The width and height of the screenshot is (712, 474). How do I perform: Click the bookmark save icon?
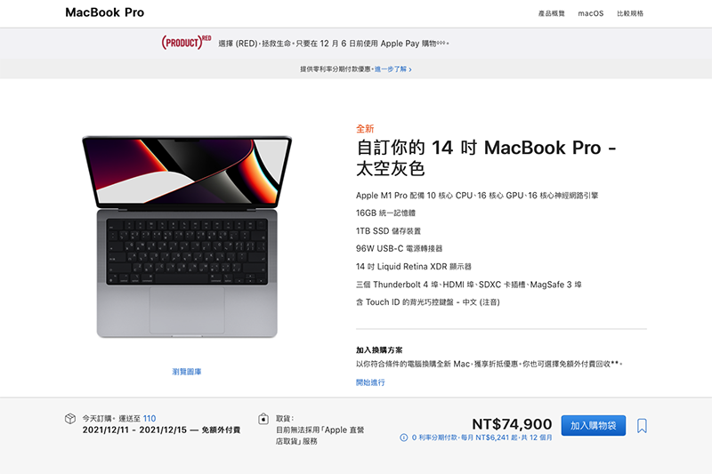coord(642,426)
